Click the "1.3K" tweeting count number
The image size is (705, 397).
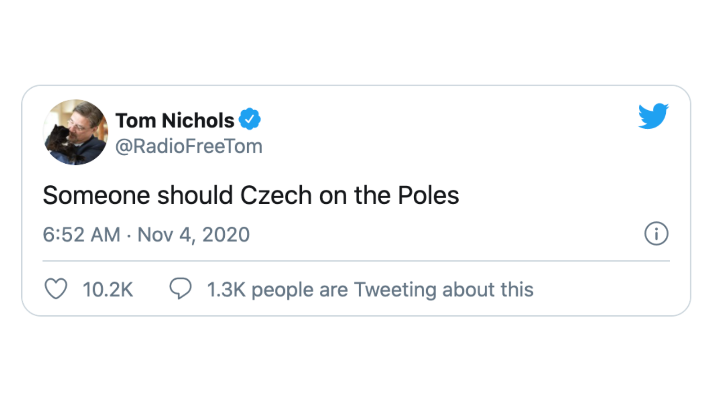pos(226,290)
